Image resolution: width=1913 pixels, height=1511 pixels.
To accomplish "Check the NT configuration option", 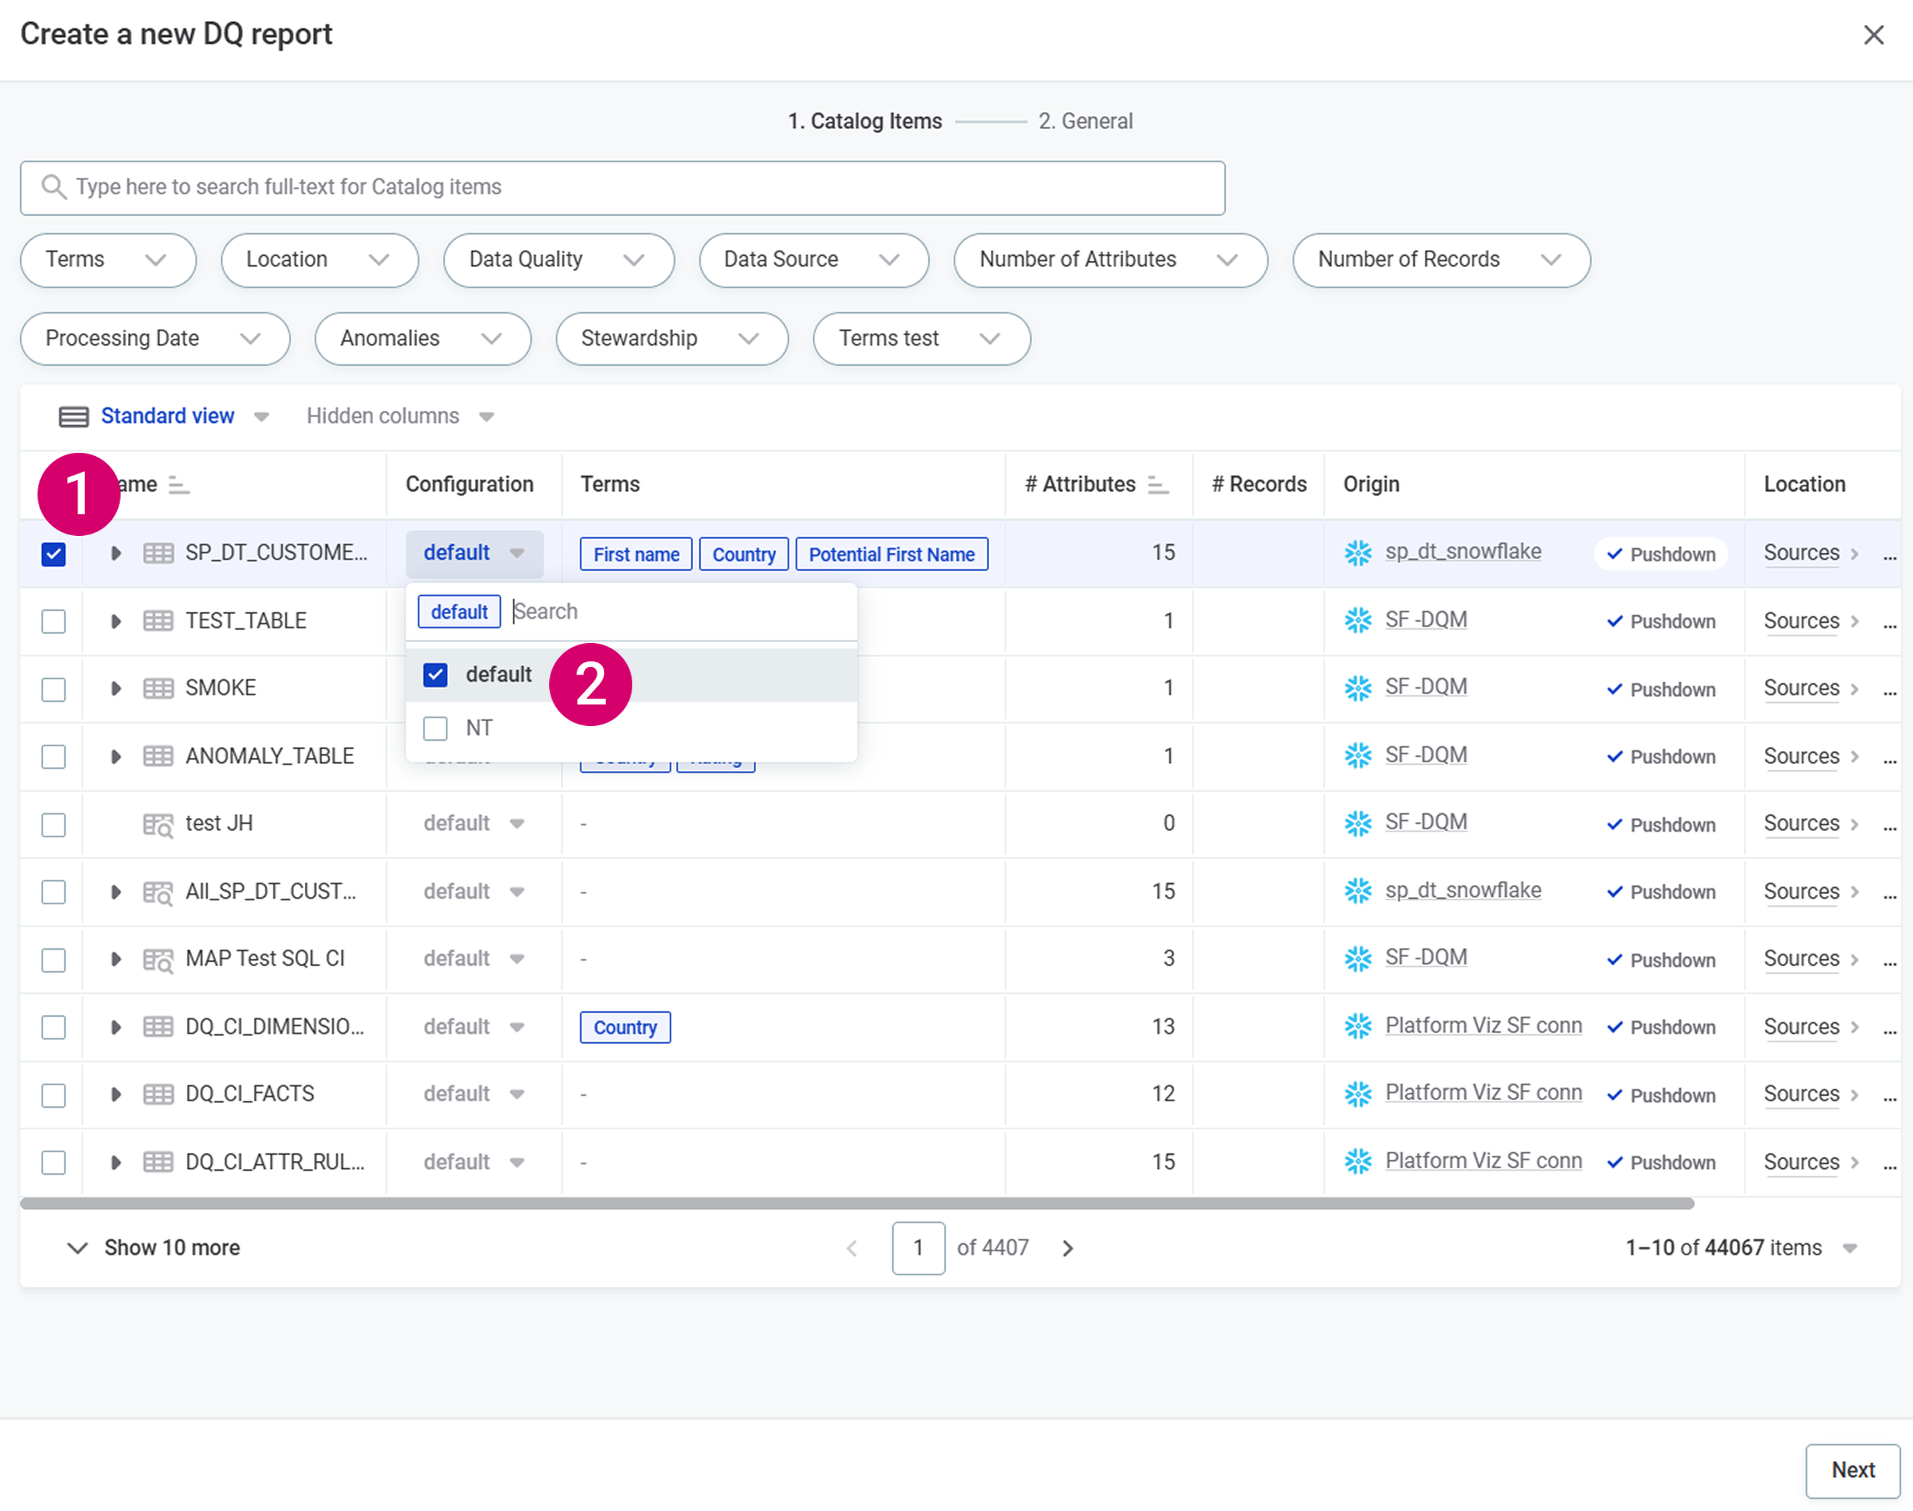I will tap(435, 728).
